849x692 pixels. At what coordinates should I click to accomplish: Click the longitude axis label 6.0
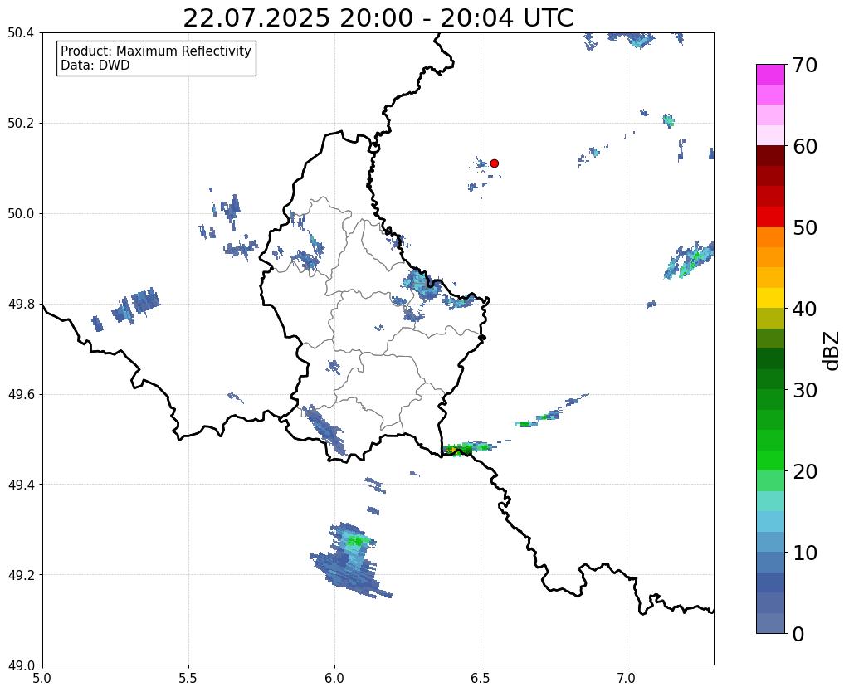coord(334,678)
